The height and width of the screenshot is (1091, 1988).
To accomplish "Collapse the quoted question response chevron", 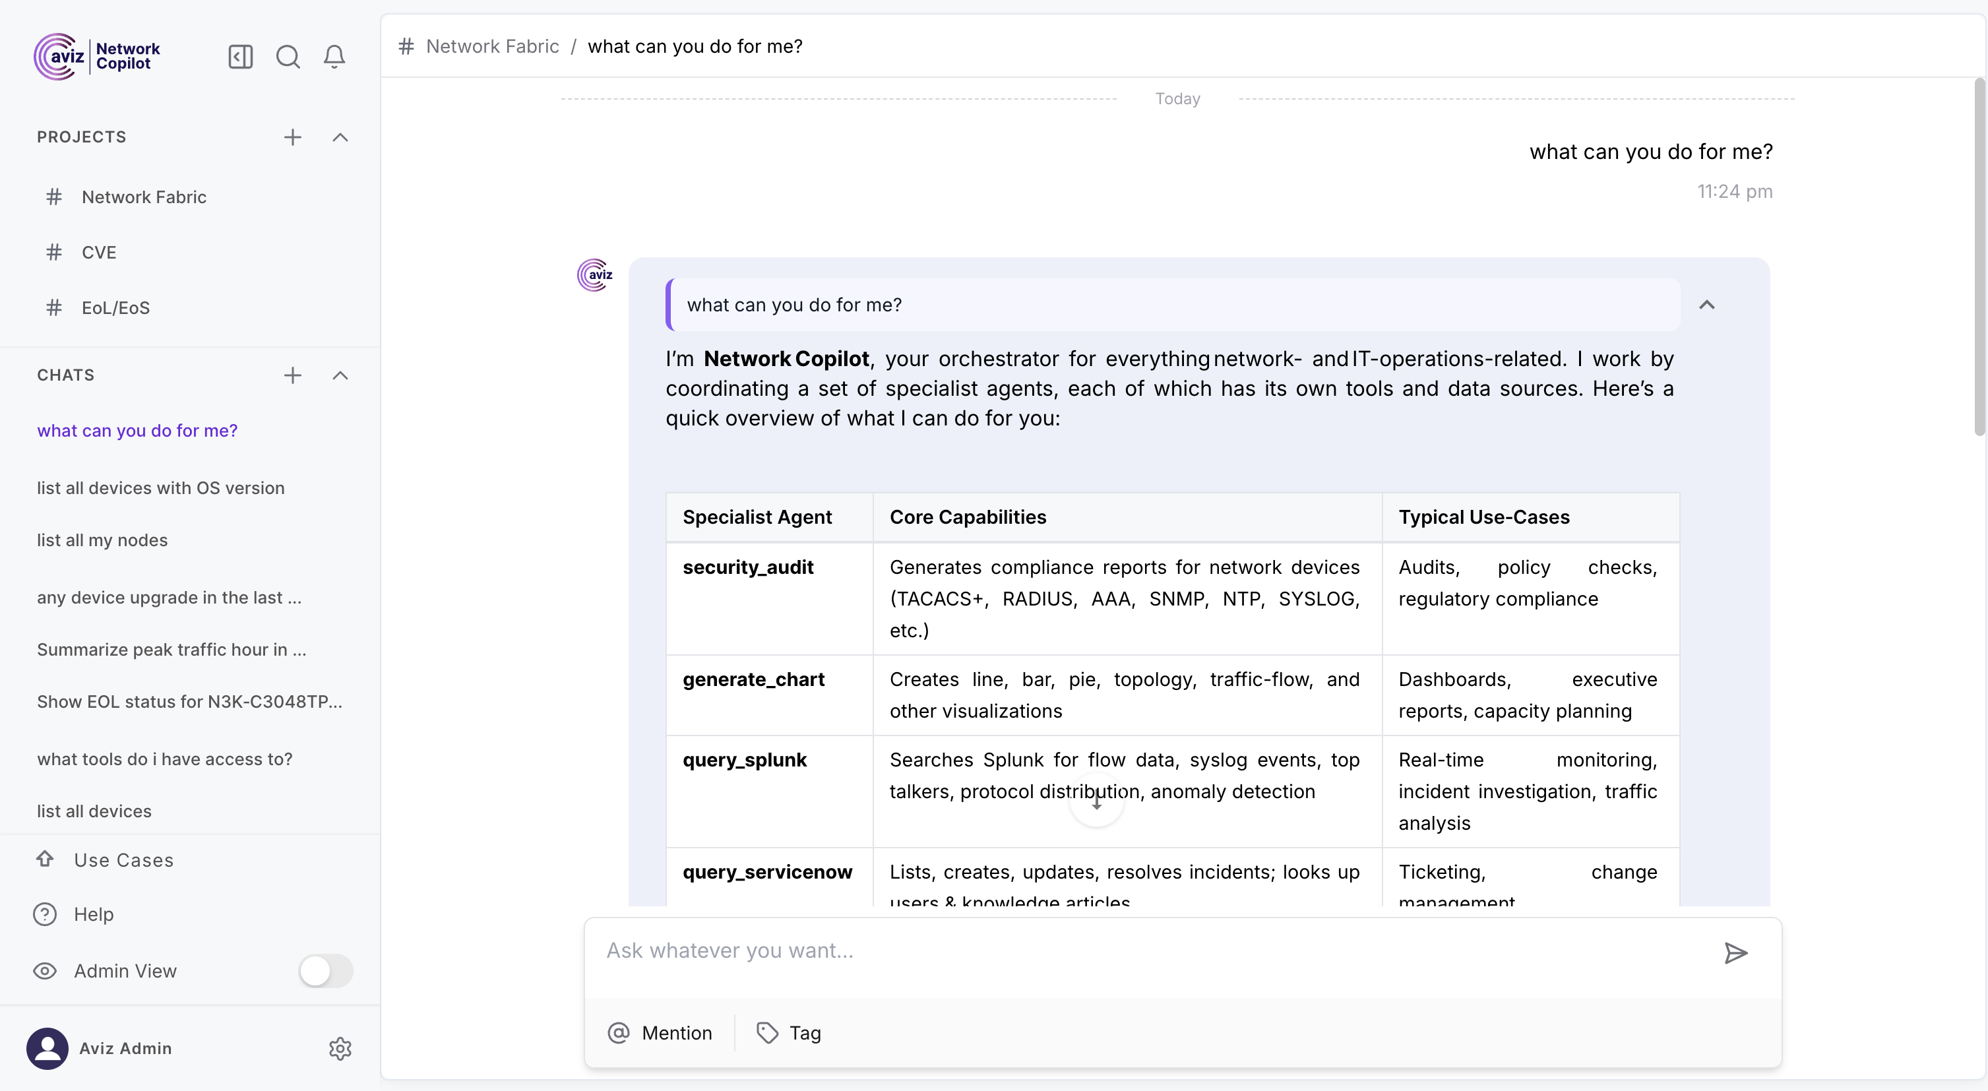I will tap(1706, 305).
